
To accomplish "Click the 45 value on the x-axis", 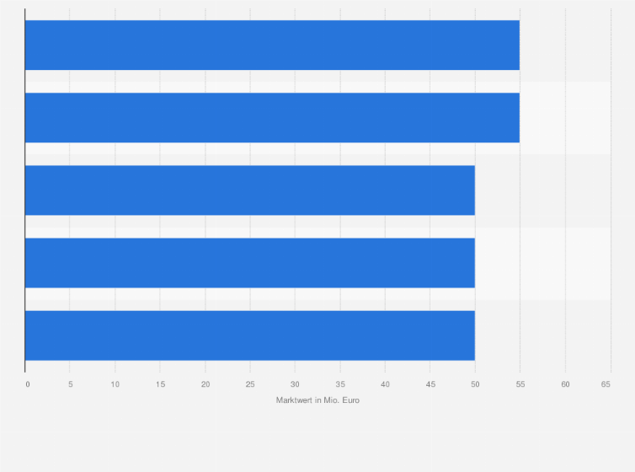I will (x=430, y=384).
